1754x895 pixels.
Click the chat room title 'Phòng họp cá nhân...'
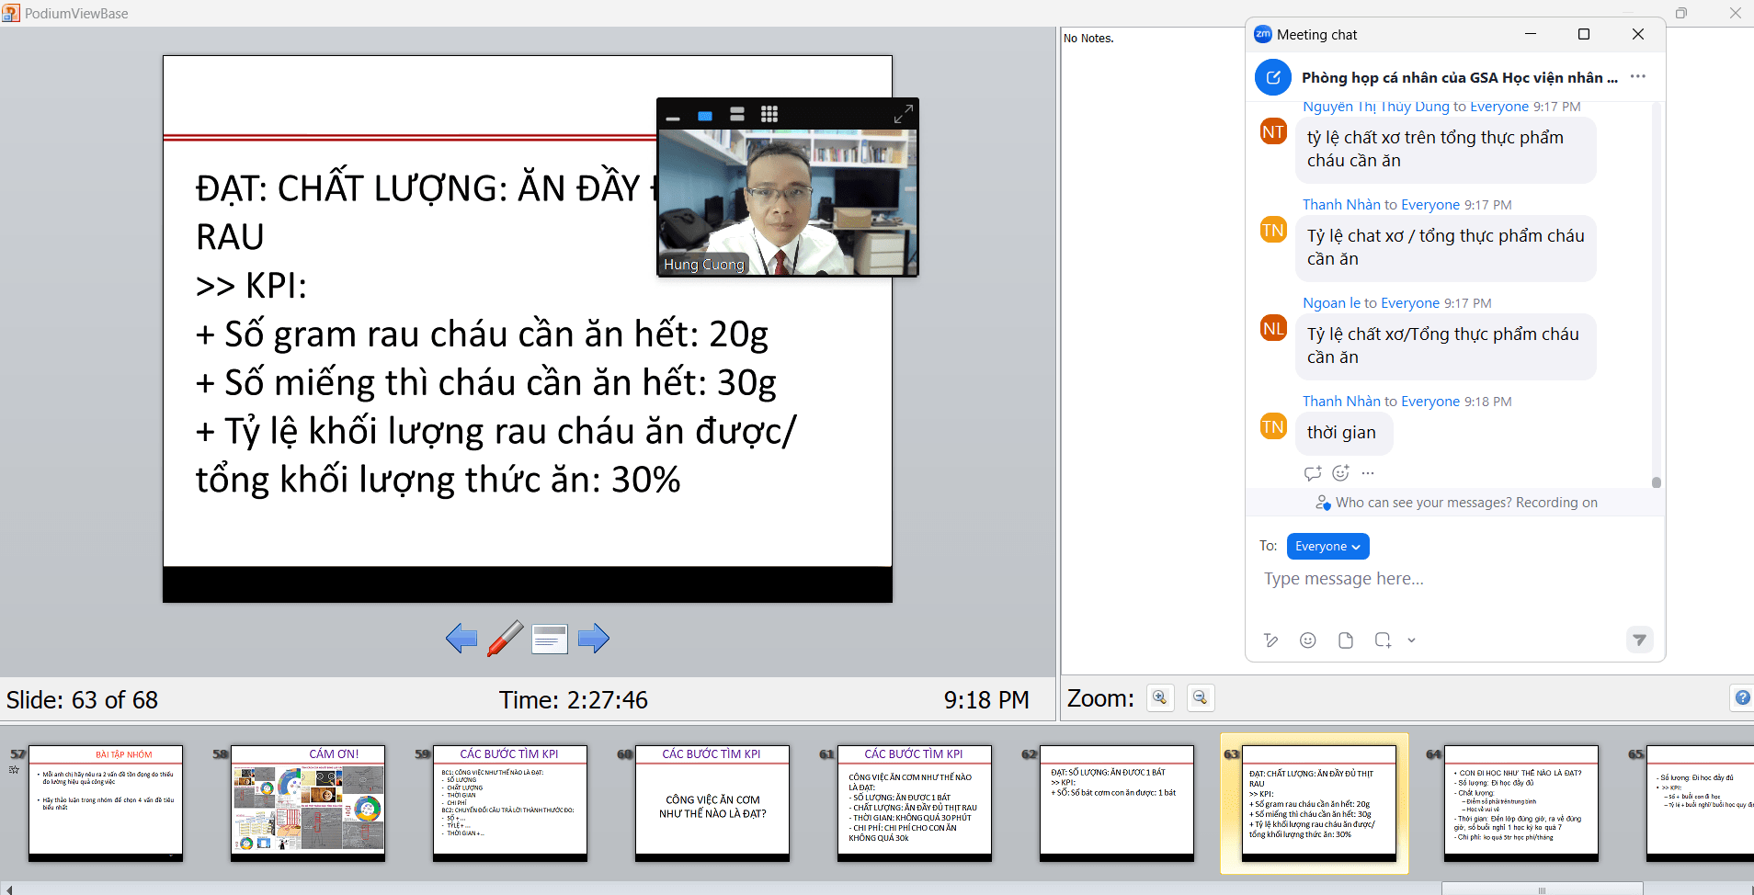(1459, 77)
